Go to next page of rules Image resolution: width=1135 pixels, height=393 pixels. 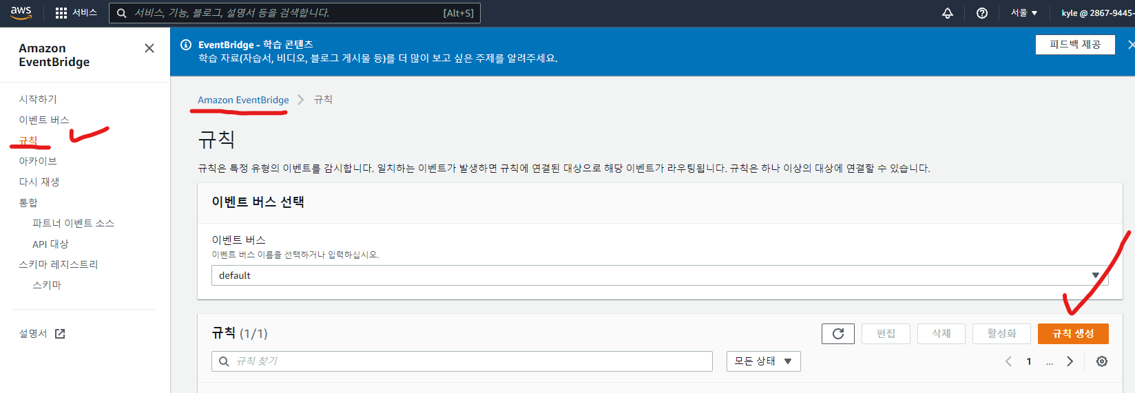point(1070,361)
